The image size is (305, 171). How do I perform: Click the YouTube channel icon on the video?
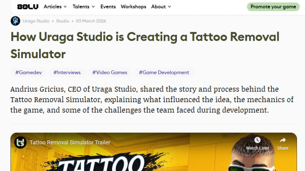pos(20,142)
